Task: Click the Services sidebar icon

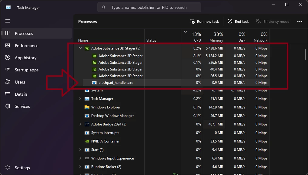Action: tap(8, 106)
